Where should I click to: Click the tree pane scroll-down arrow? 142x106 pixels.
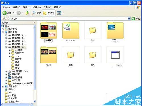(x=35, y=101)
